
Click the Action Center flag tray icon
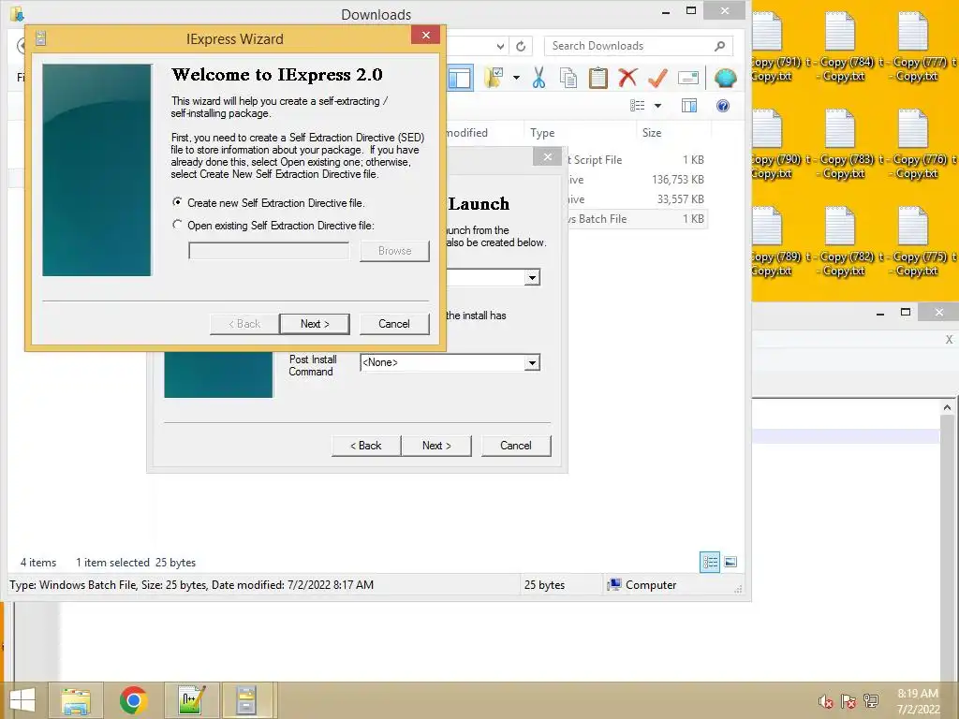coord(848,701)
